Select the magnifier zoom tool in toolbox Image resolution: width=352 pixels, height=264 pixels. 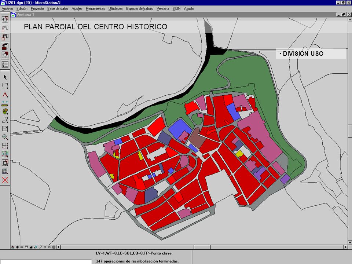tap(5, 137)
